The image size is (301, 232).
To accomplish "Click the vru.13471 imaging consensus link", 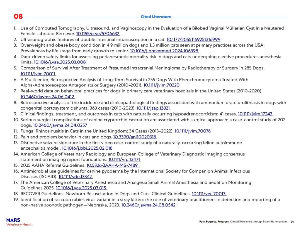I will [124, 160].
